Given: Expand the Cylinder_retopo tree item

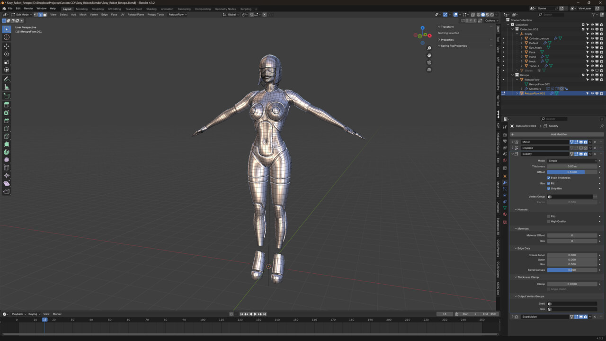Looking at the screenshot, I should point(521,38).
